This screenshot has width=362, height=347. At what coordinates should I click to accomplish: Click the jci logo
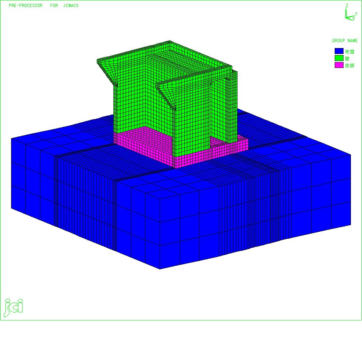[14, 307]
